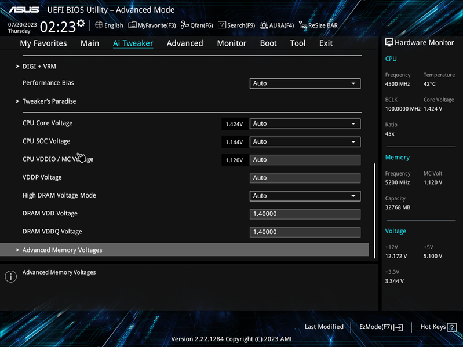
Task: Click the CPU Core Voltage label
Action: [48, 123]
